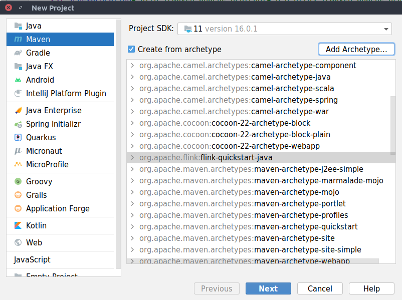
Task: Close the New Project dialog
Action: coord(9,8)
